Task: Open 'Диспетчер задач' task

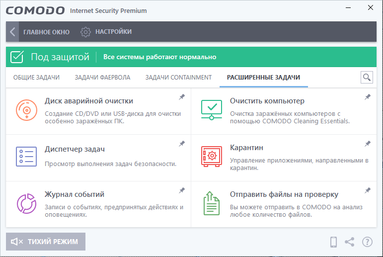Action: [x=75, y=149]
